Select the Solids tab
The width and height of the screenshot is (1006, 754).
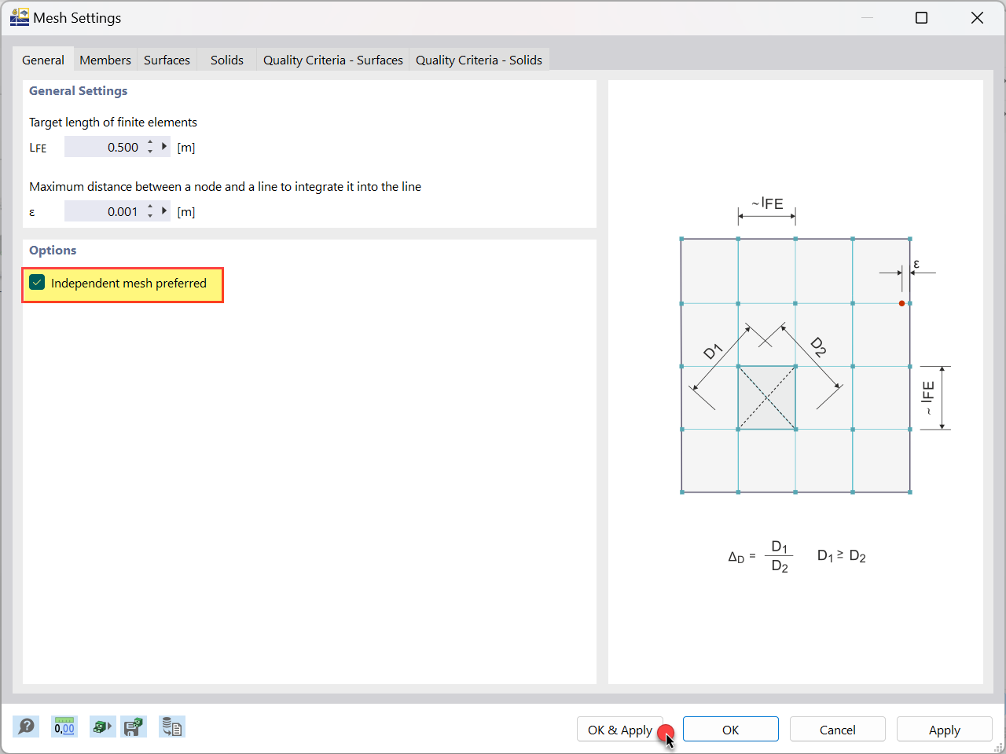[226, 60]
